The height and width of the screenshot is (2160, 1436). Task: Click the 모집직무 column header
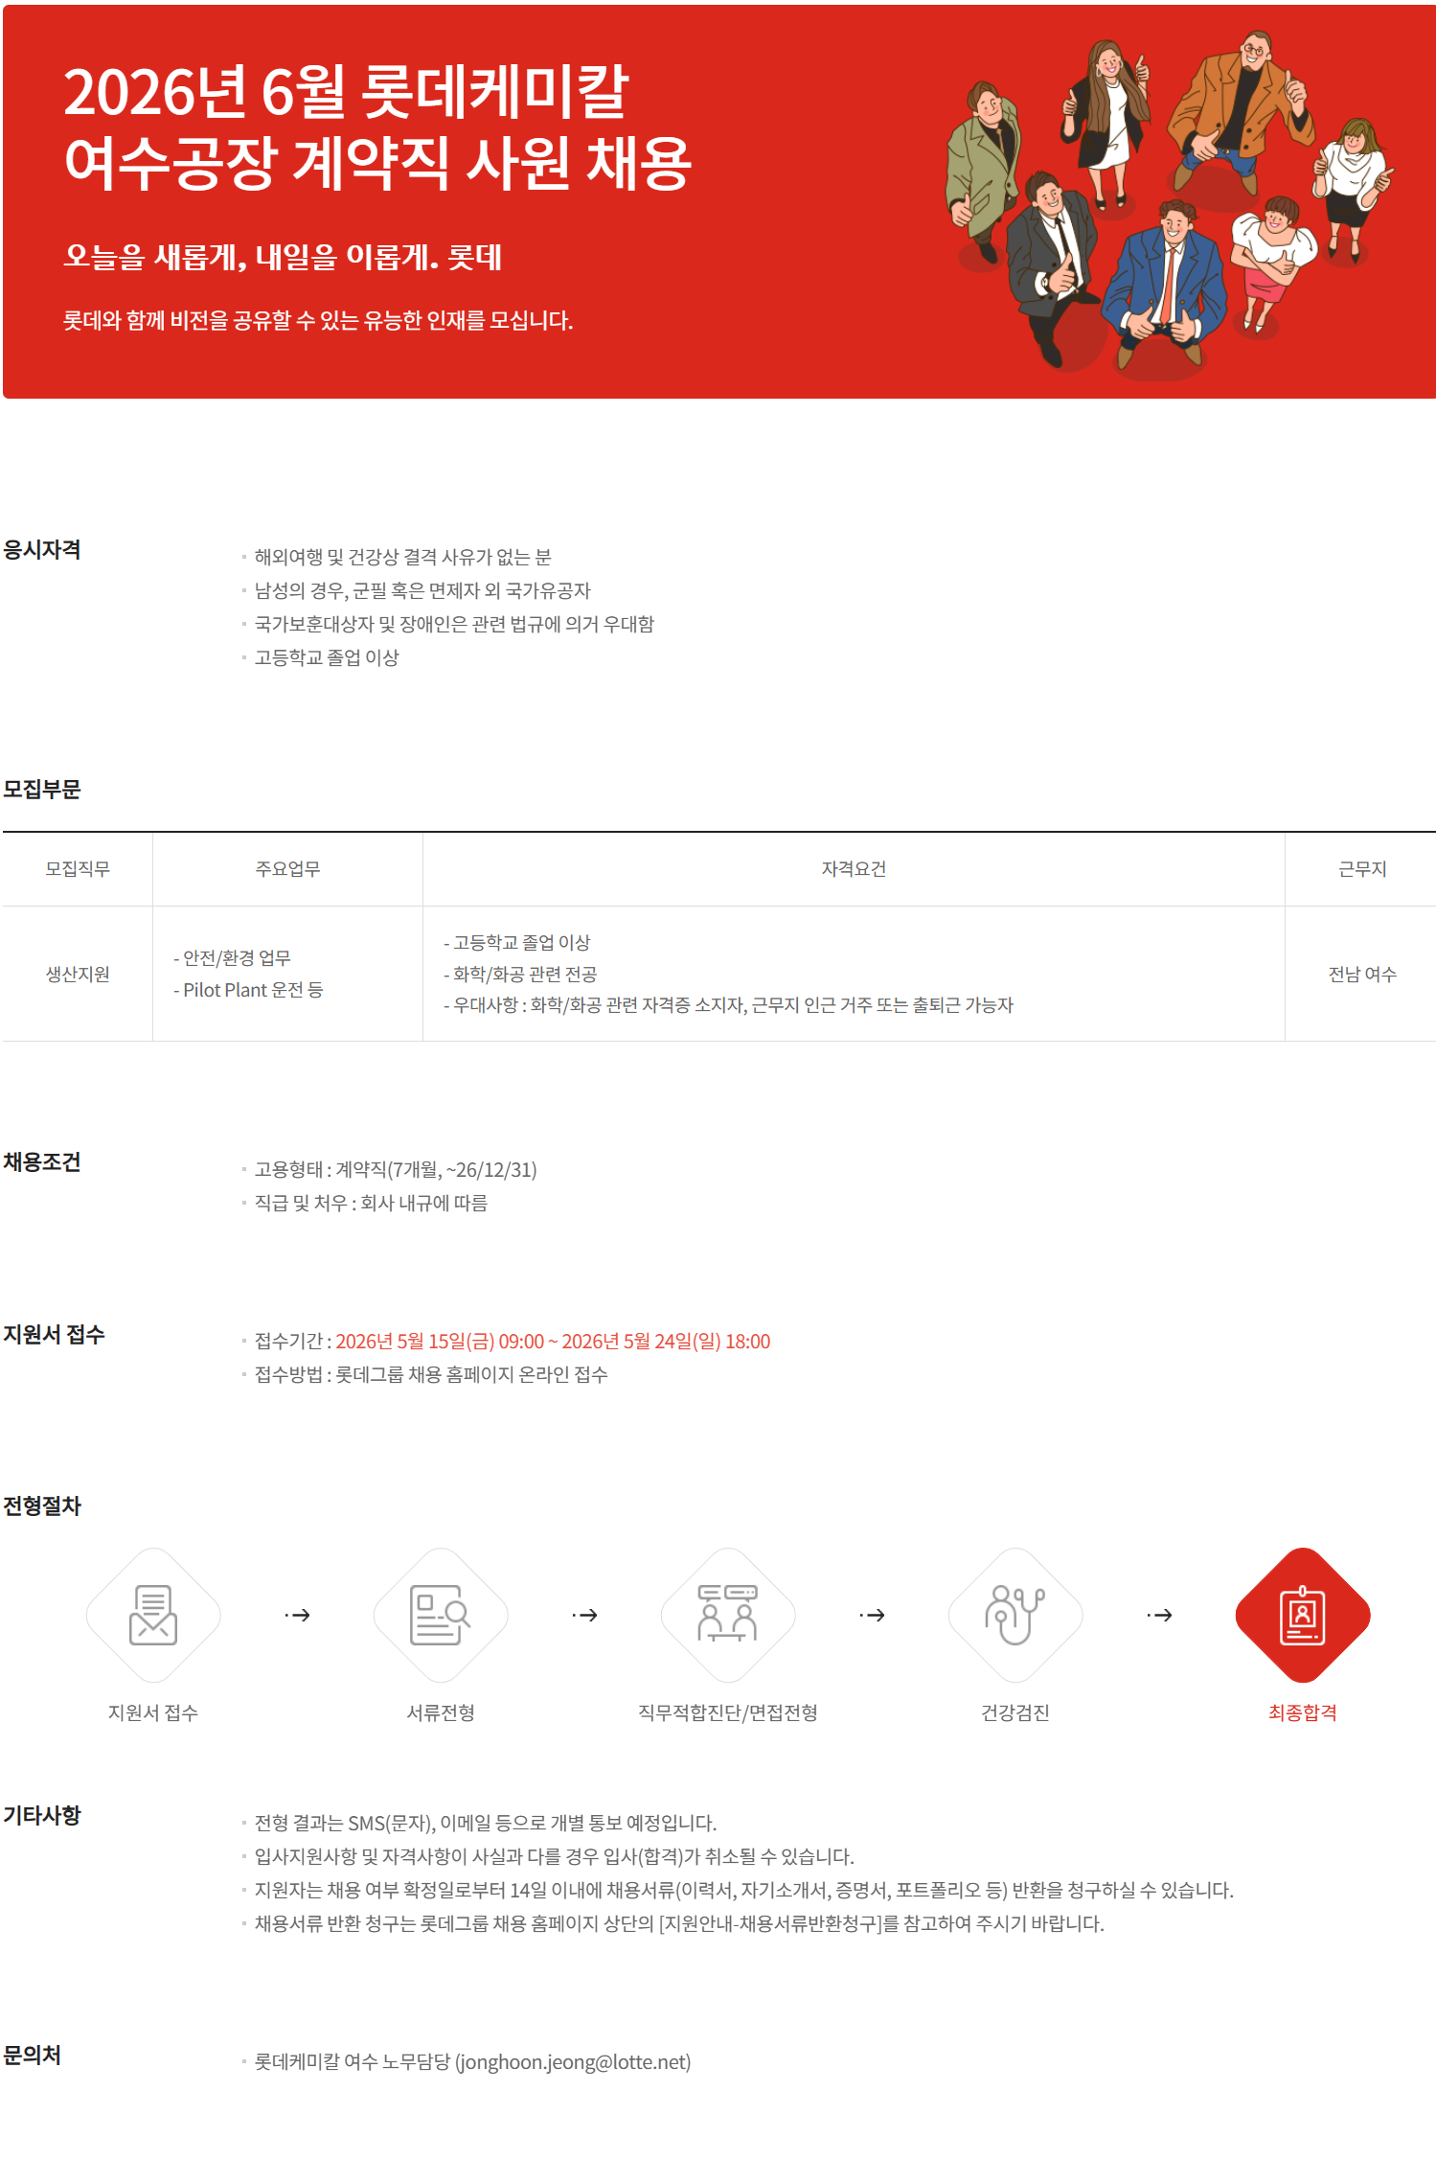click(x=78, y=869)
